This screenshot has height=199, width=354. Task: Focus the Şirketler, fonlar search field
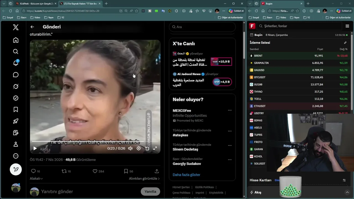(x=300, y=26)
